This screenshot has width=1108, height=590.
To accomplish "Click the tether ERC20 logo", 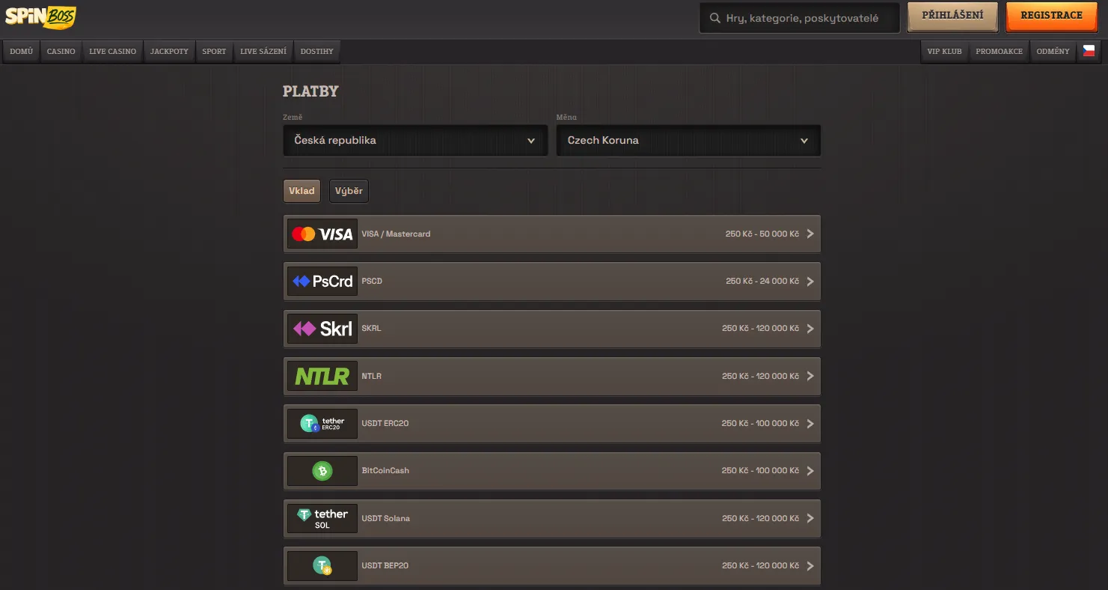I will [322, 424].
